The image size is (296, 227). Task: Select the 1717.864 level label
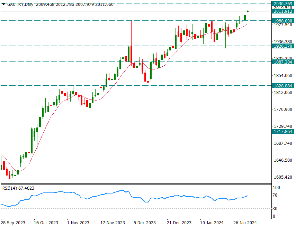tap(283, 132)
